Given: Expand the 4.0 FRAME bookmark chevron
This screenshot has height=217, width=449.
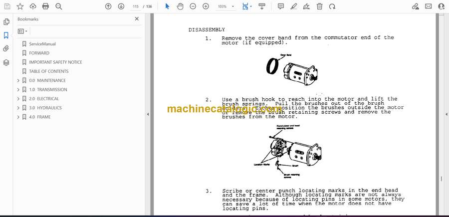Looking at the screenshot, I should 18,117.
